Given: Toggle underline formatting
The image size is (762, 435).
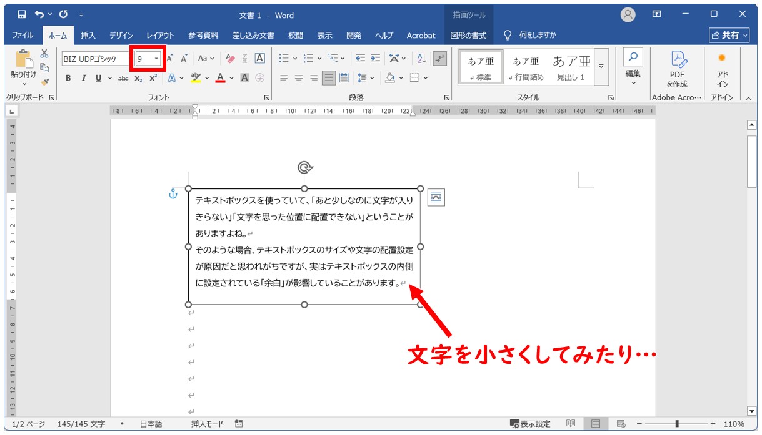Looking at the screenshot, I should pyautogui.click(x=98, y=78).
